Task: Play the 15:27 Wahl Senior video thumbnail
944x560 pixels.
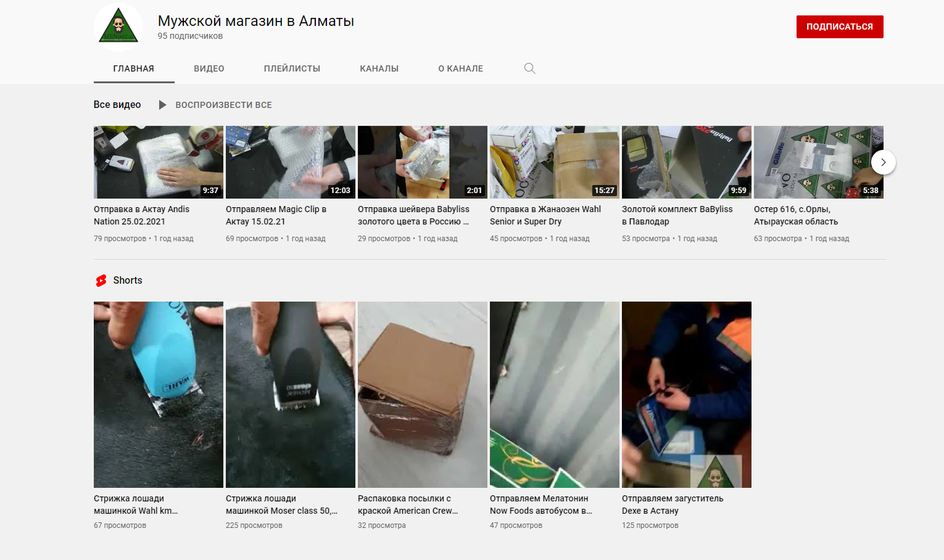Action: tap(555, 162)
